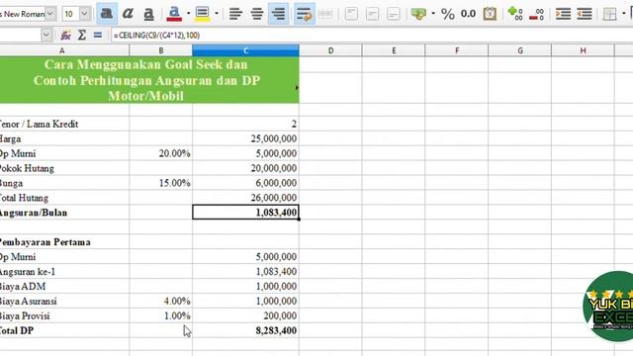Select the 1.00% Biaya Provisi cell
Viewport: 633px width, 356px height.
[160, 315]
